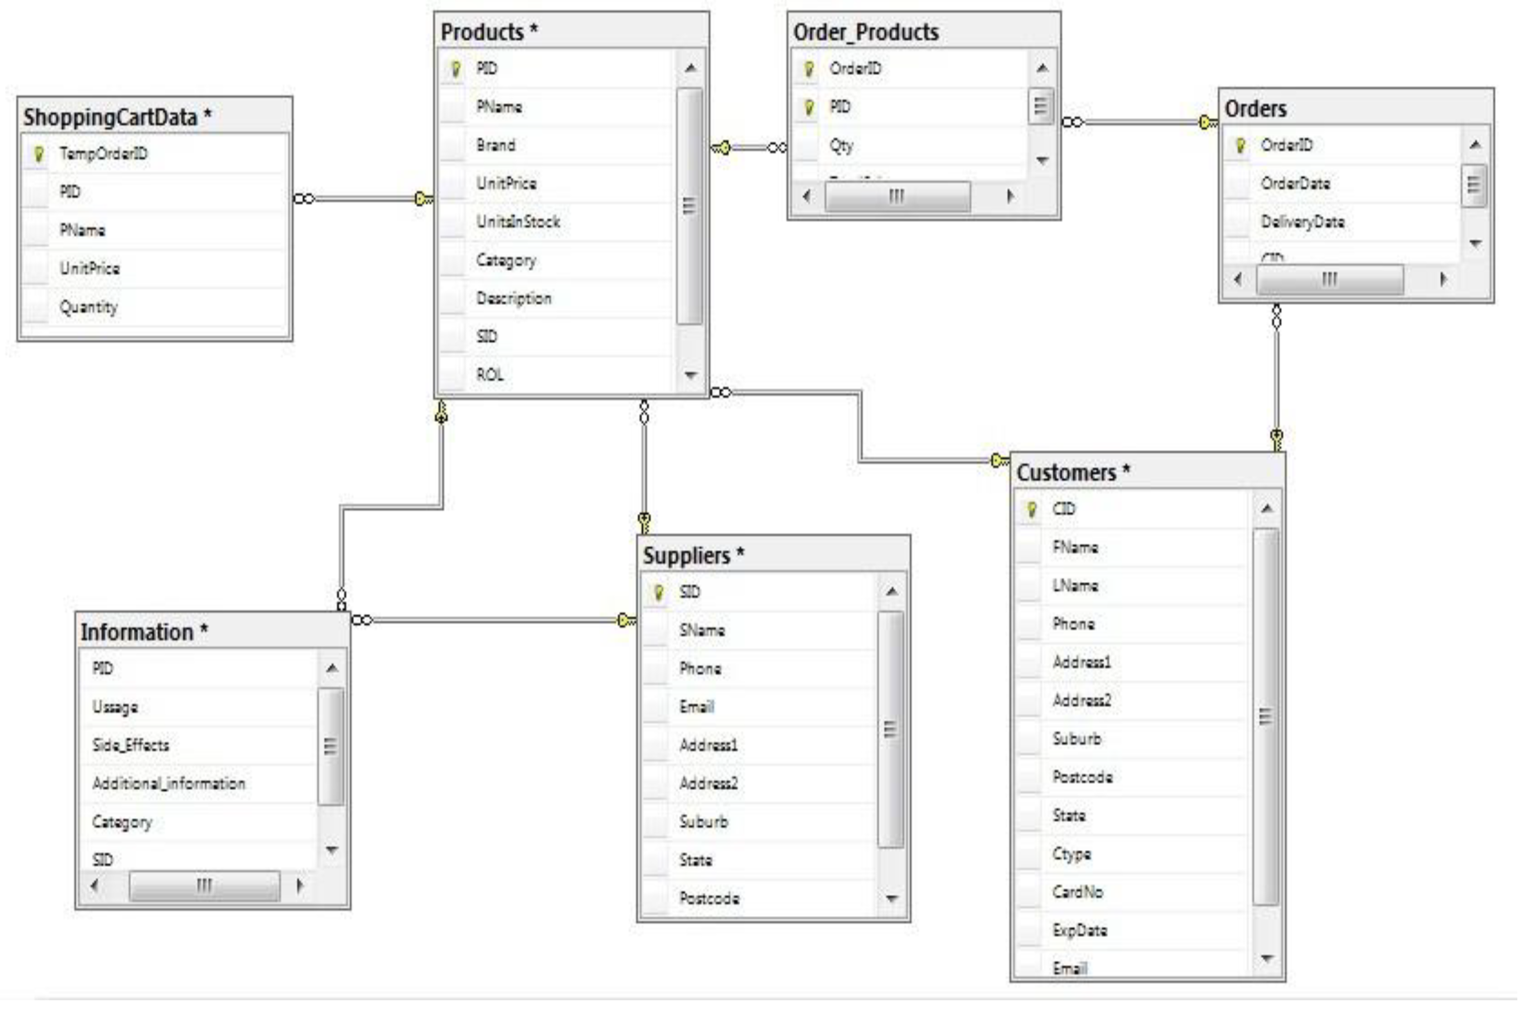
Task: Click the key icon next to Products PID
Action: pos(455,68)
